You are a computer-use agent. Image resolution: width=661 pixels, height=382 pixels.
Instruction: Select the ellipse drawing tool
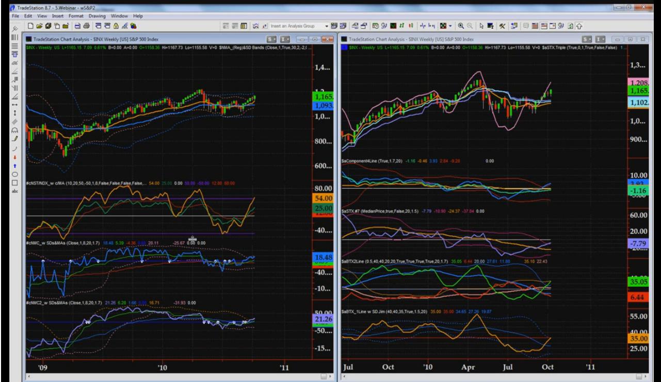(x=14, y=174)
